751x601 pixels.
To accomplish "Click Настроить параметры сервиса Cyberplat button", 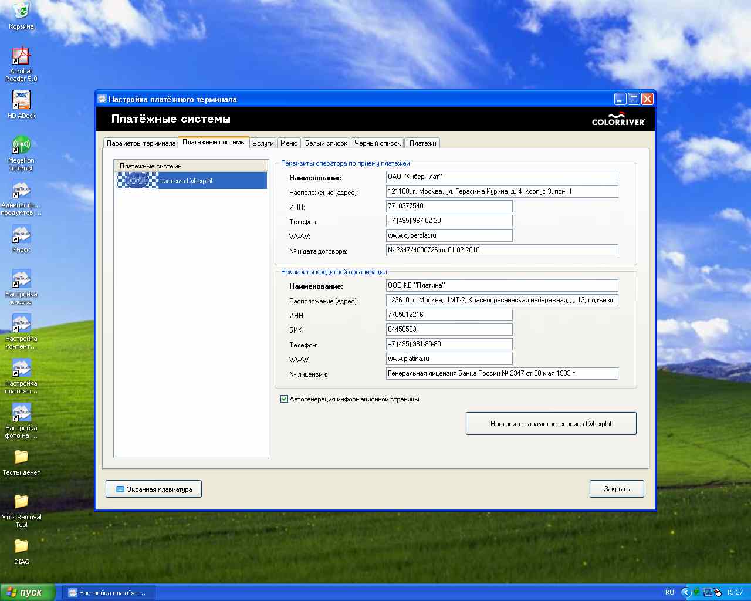I will pyautogui.click(x=550, y=423).
